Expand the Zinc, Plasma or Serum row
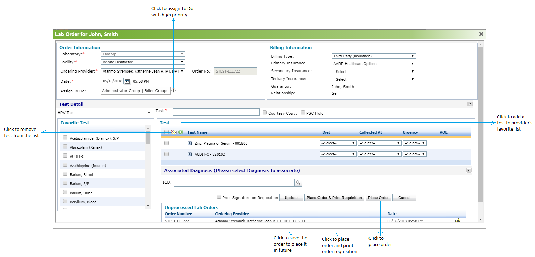Image resolution: width=535 pixels, height=257 pixels. (189, 143)
